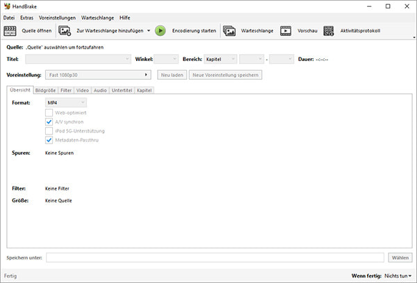This screenshot has width=417, height=283.
Task: Open the Datei menu
Action: click(9, 18)
